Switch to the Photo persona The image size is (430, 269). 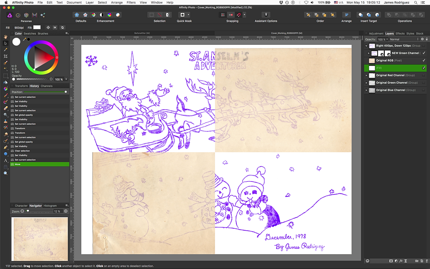tap(10, 15)
